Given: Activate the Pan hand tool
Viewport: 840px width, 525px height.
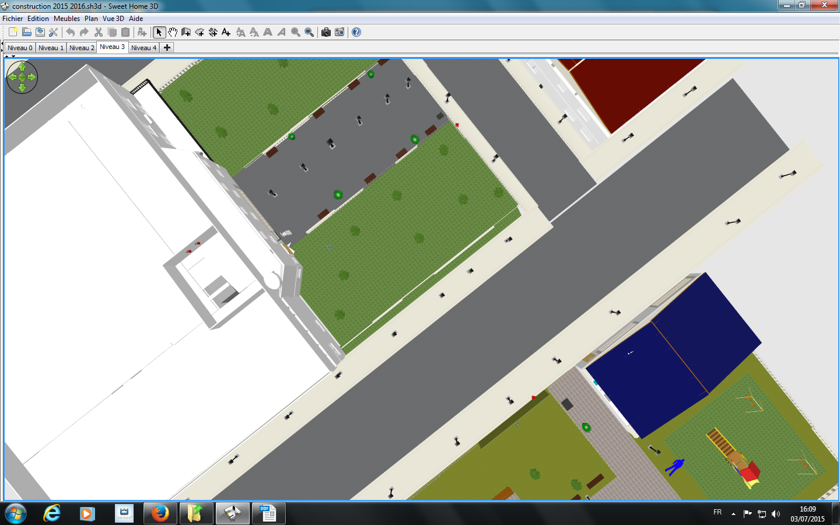Looking at the screenshot, I should pyautogui.click(x=173, y=32).
